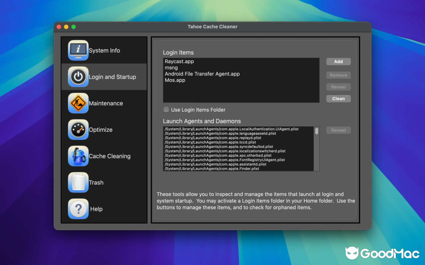This screenshot has width=425, height=265.
Task: Click Reveal beside Launch Agents and Daemons
Action: 338,130
